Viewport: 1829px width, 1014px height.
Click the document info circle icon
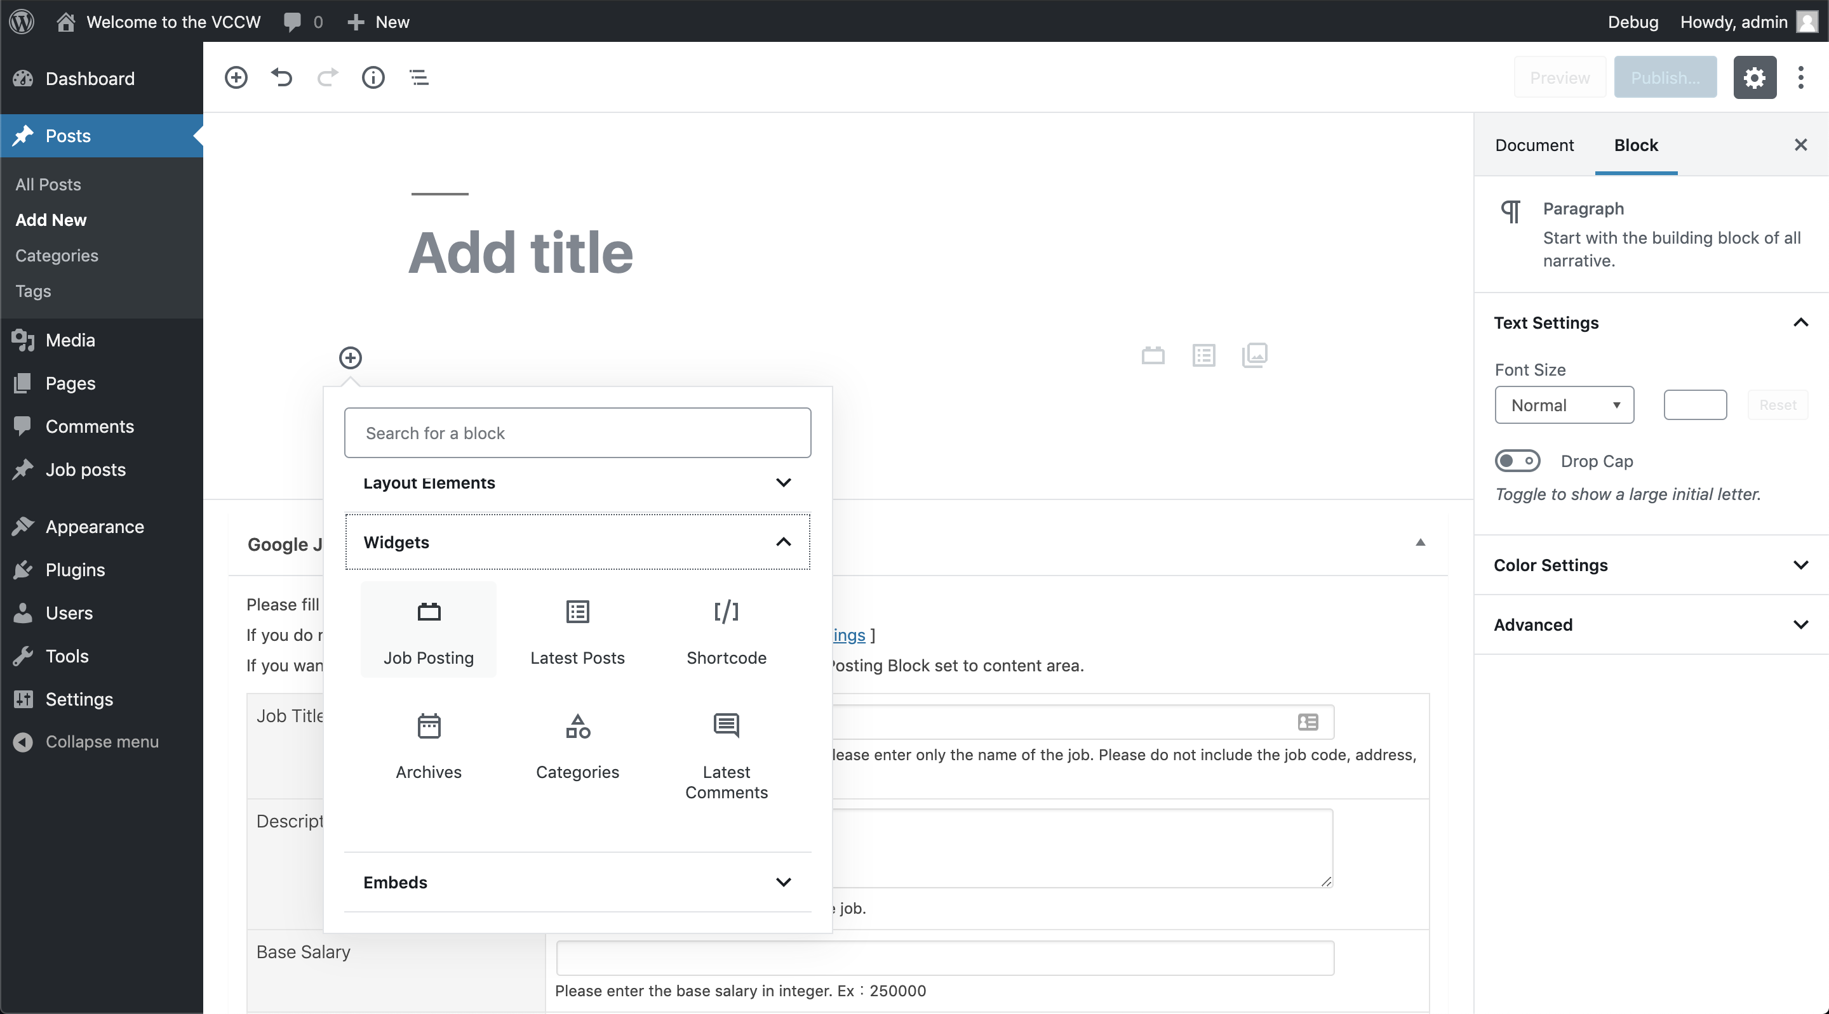(373, 76)
